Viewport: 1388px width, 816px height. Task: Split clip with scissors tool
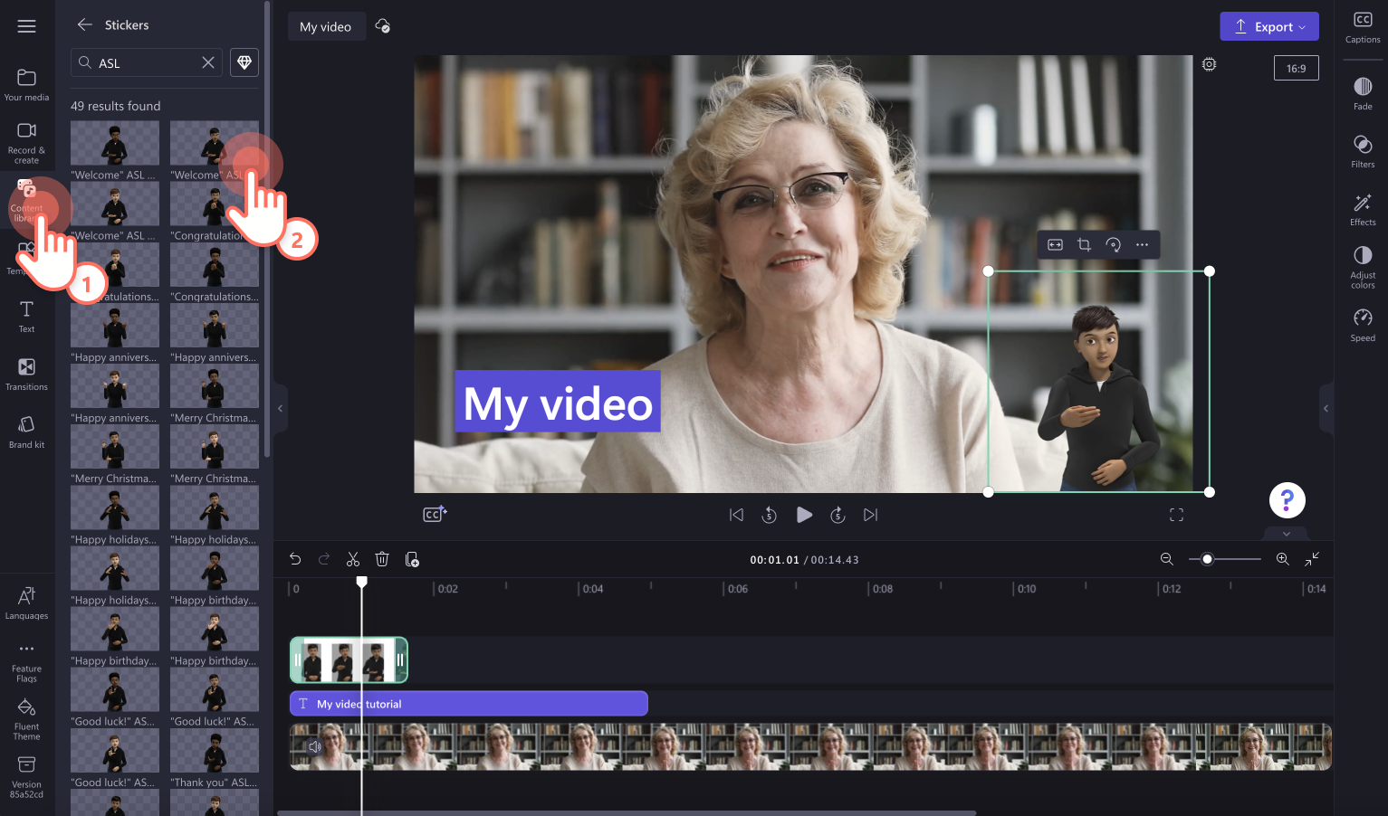point(353,559)
